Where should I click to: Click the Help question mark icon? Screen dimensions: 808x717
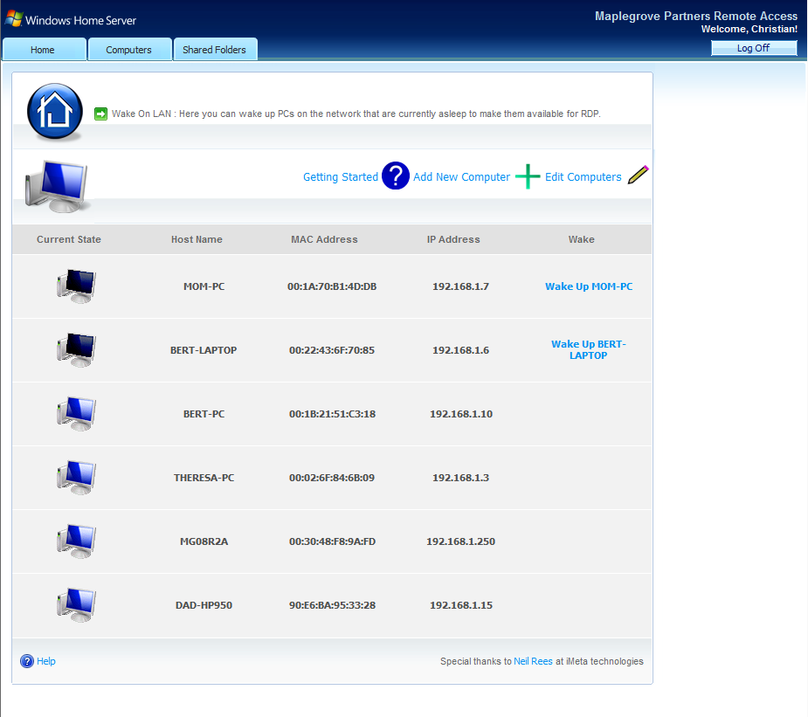coord(27,661)
